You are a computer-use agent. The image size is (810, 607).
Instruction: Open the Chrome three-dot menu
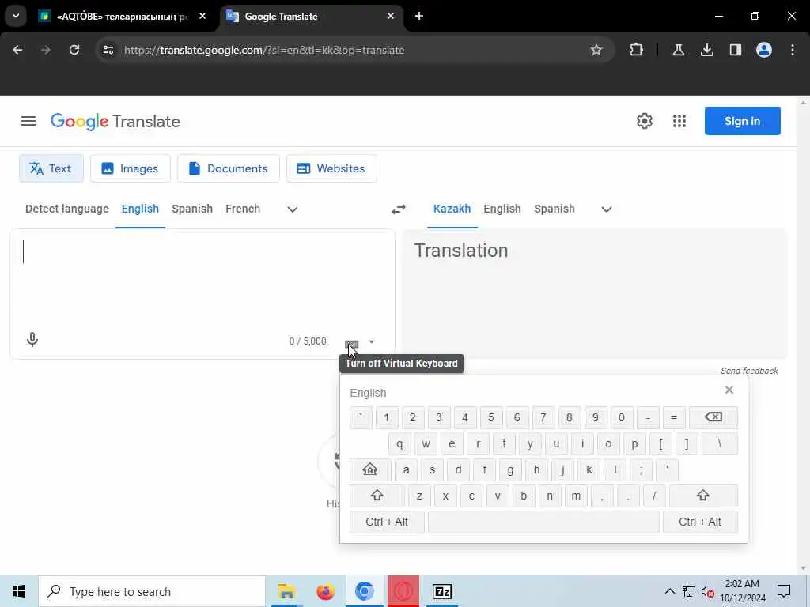tap(793, 50)
